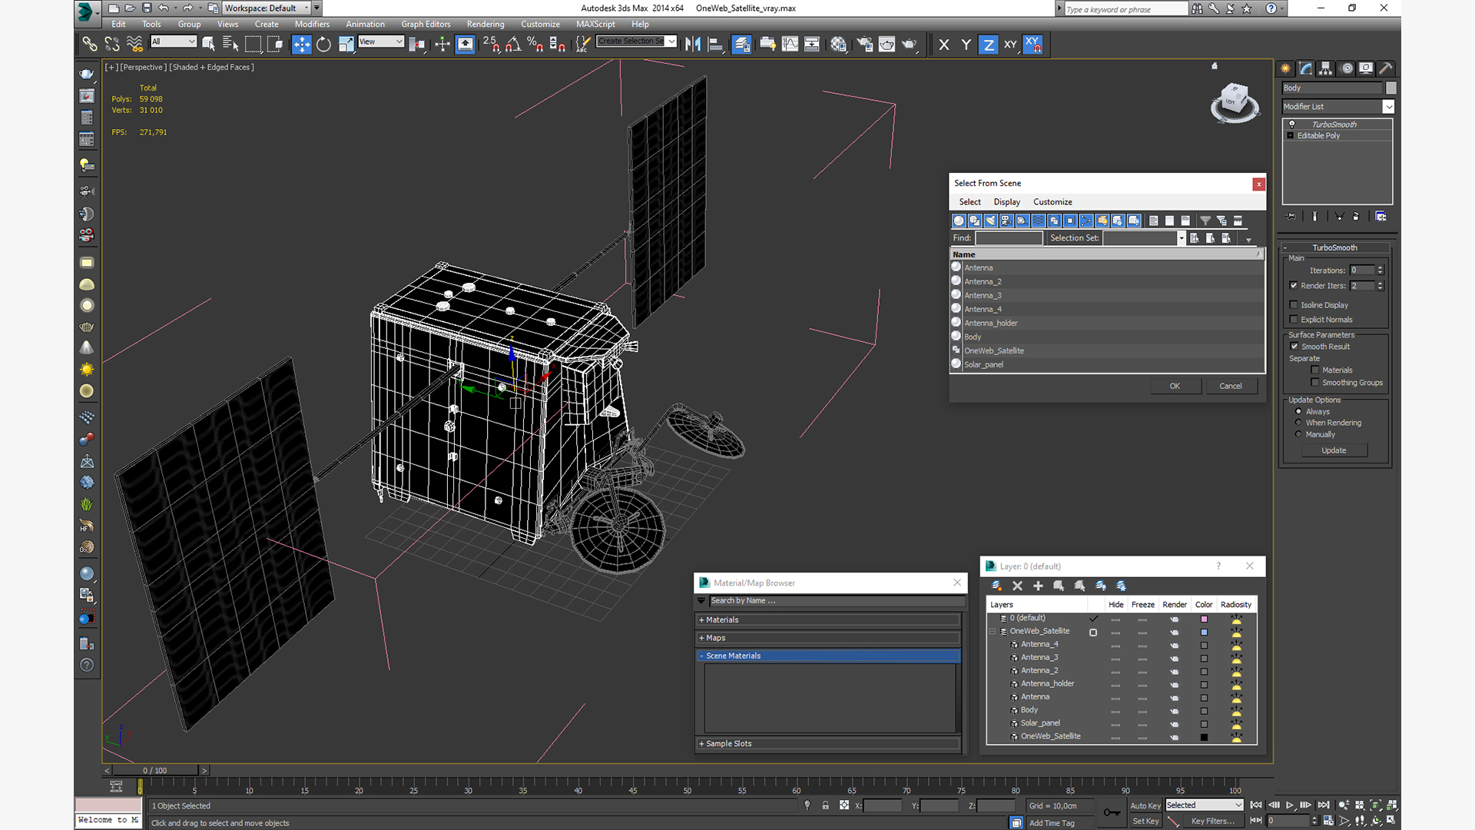The image size is (1475, 830).
Task: Open the Display menu in Select From Scene
Action: pyautogui.click(x=1006, y=202)
